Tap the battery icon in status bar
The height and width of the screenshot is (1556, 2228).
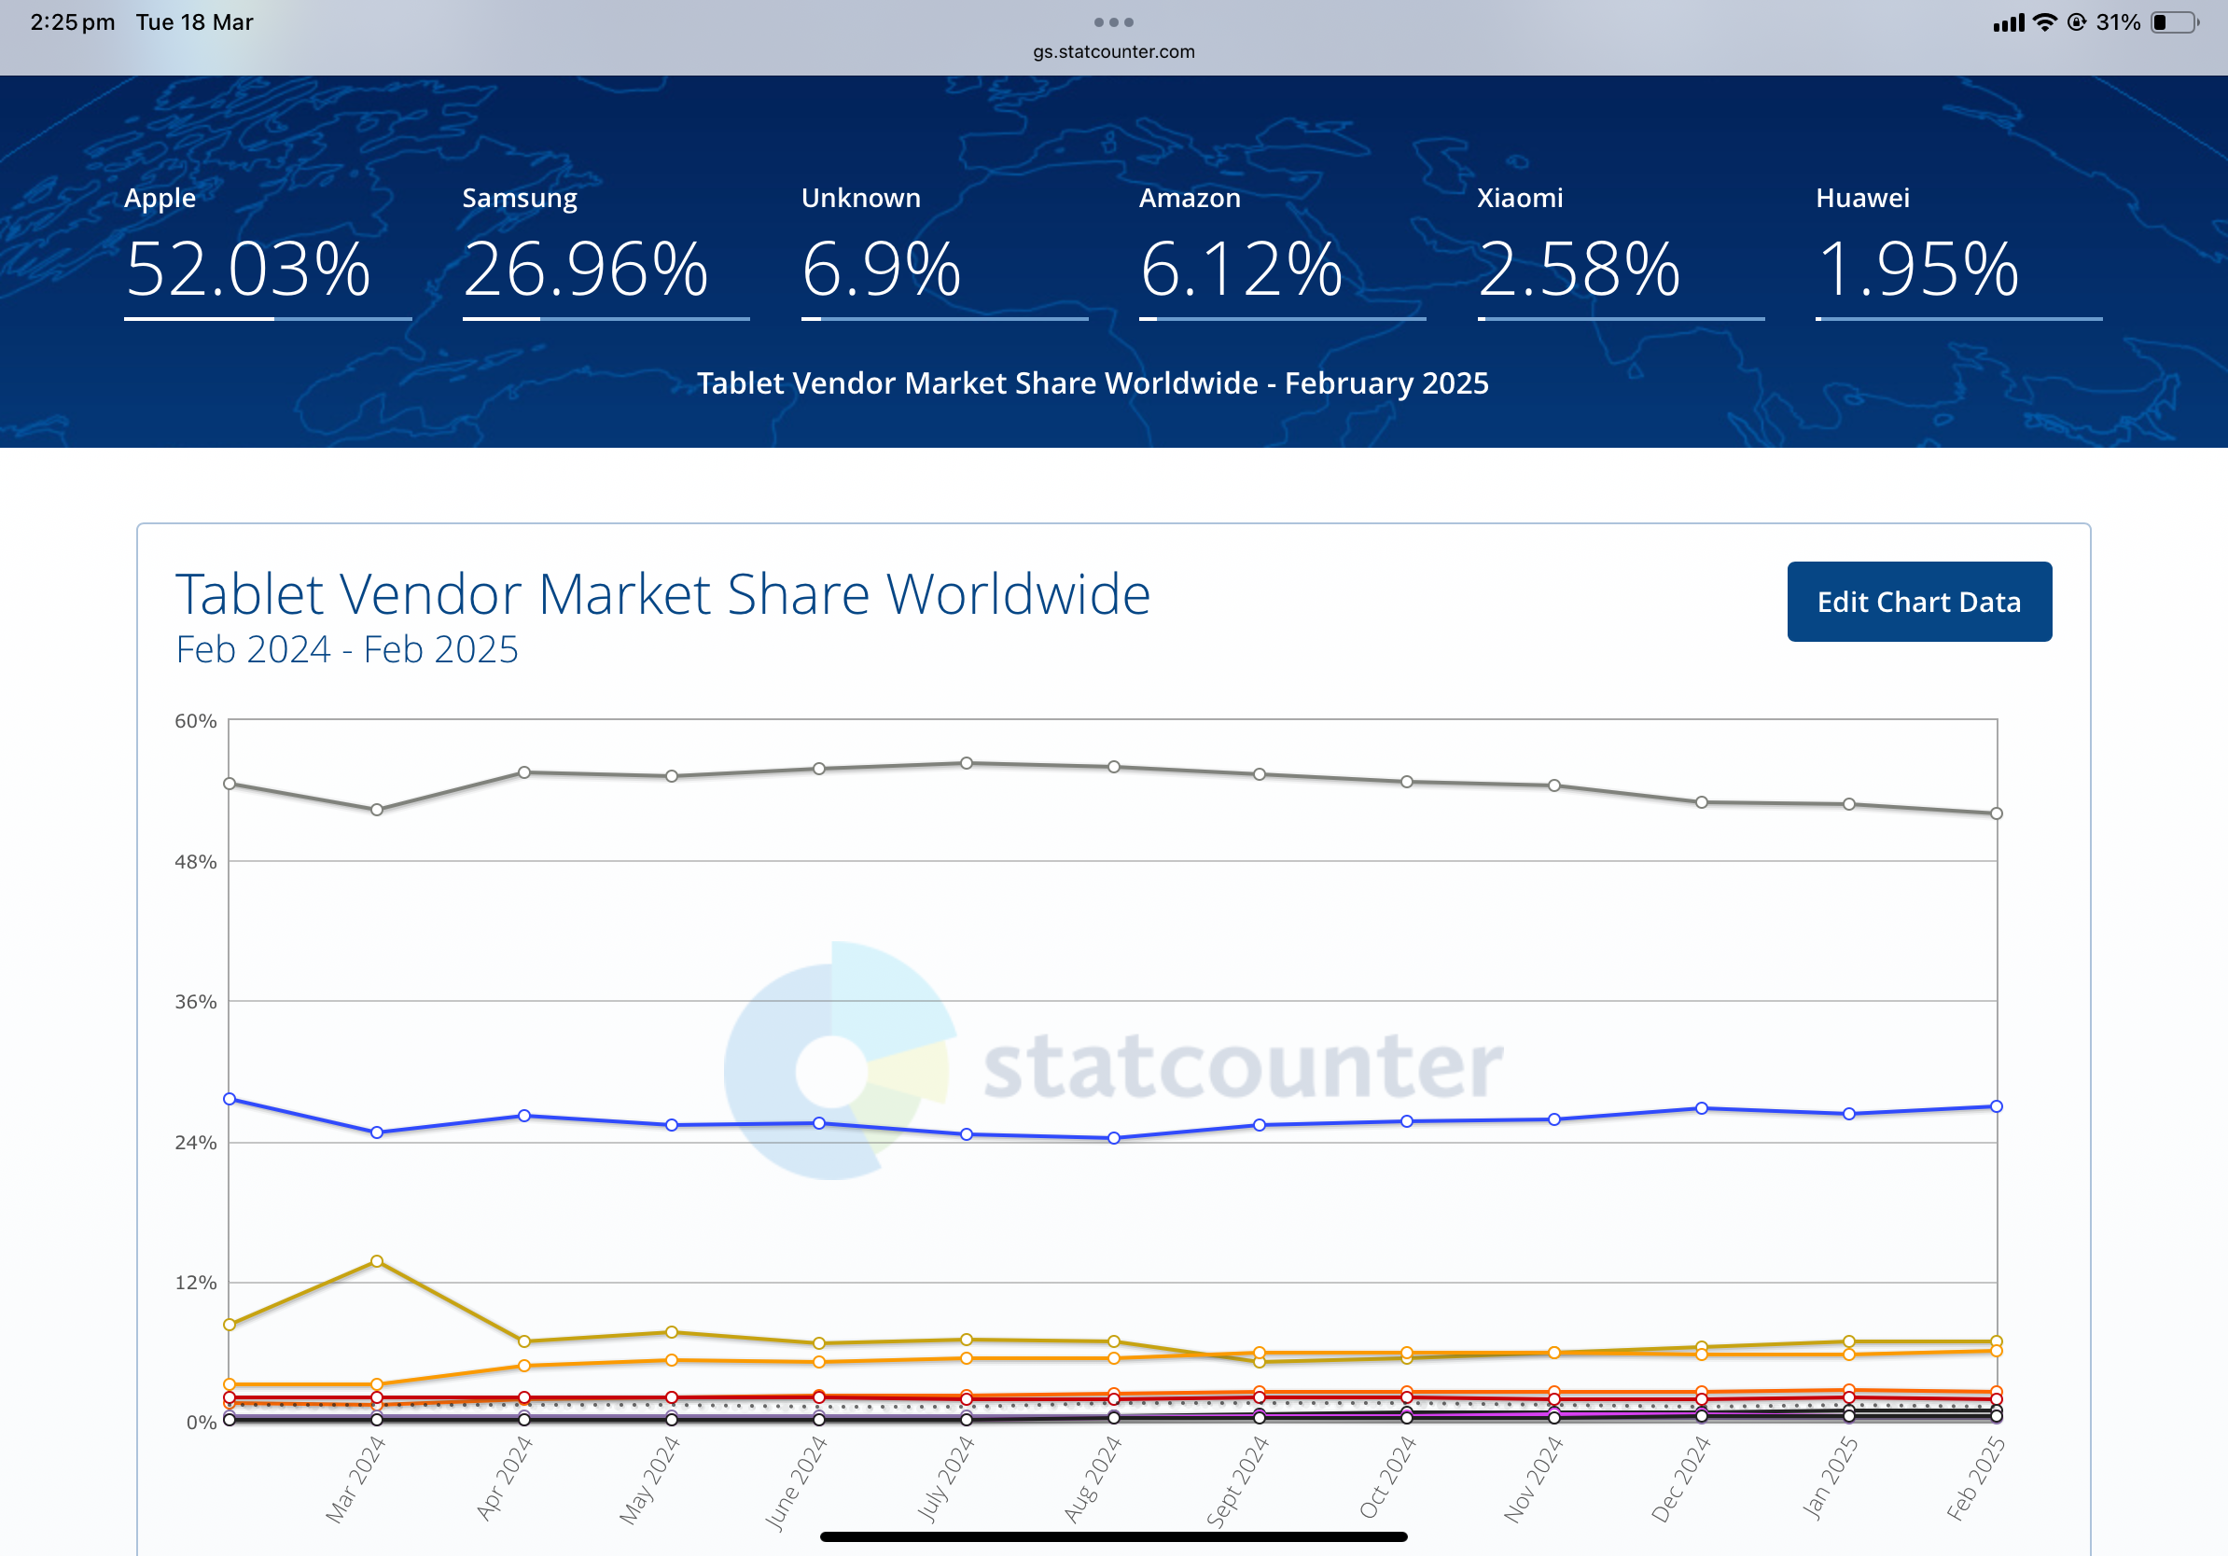point(2175,22)
